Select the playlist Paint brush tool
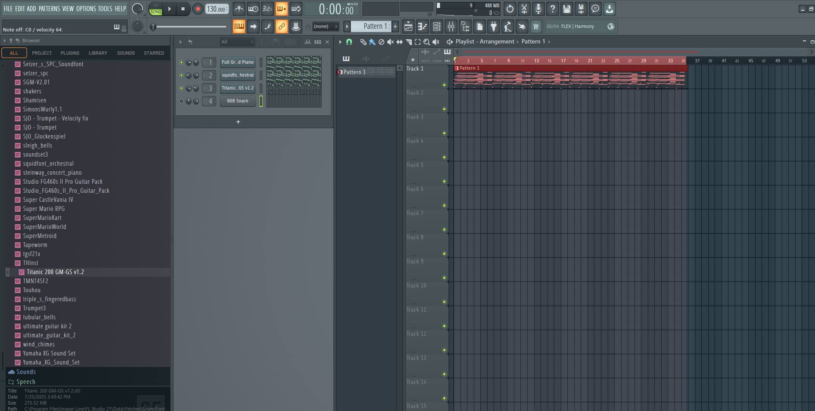Screen dimensions: 815x411 click(x=372, y=42)
